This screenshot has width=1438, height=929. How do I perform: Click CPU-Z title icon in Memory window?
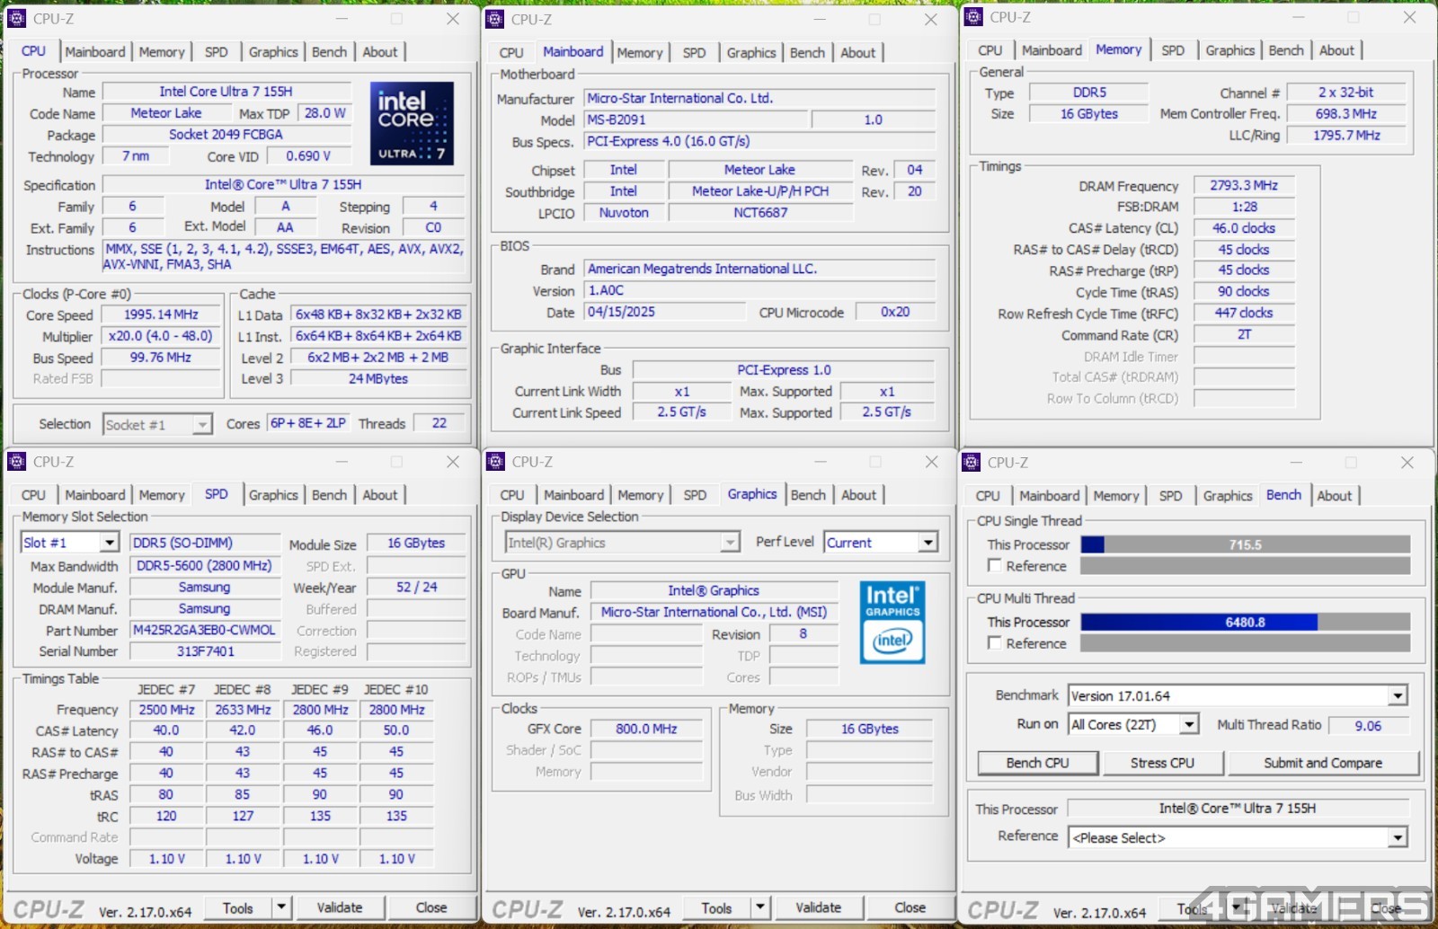tap(972, 17)
